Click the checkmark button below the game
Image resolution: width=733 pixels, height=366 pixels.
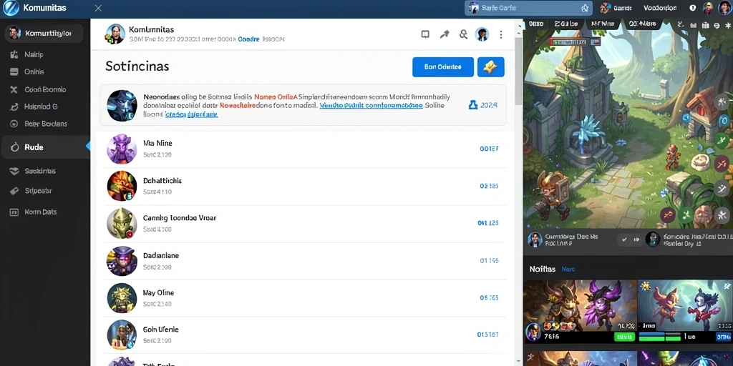point(623,240)
